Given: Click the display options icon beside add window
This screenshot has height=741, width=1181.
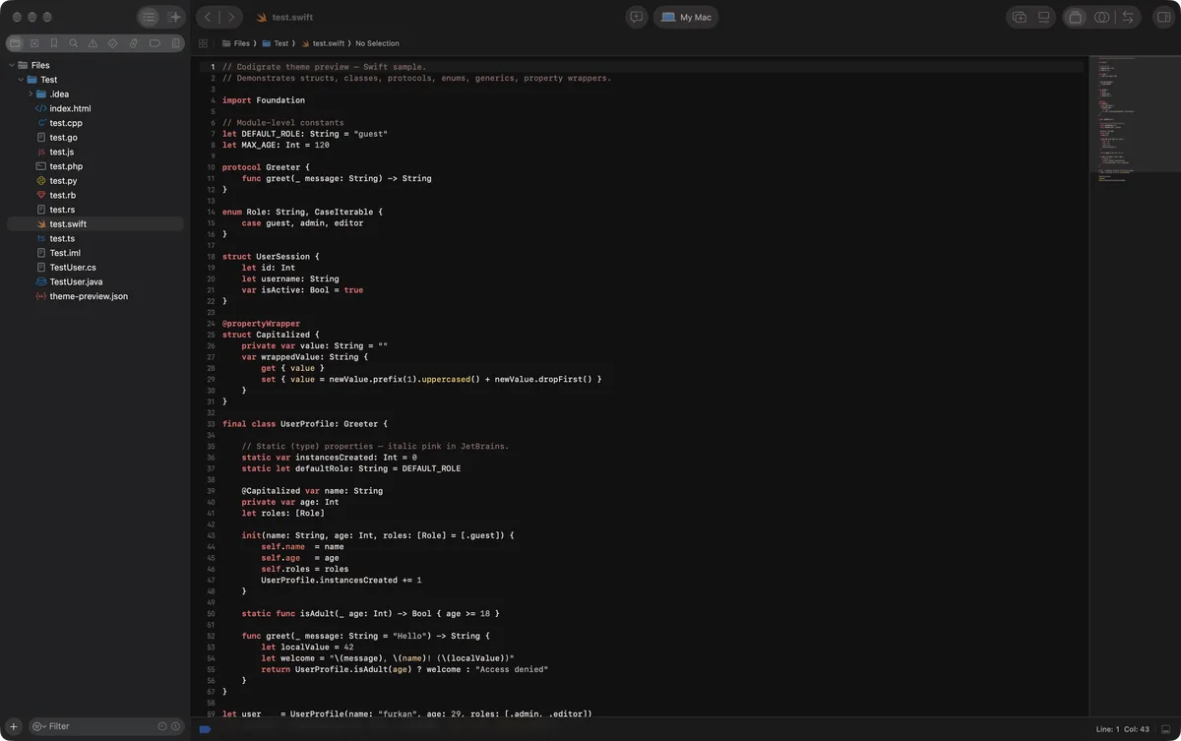Looking at the screenshot, I should [x=1044, y=17].
